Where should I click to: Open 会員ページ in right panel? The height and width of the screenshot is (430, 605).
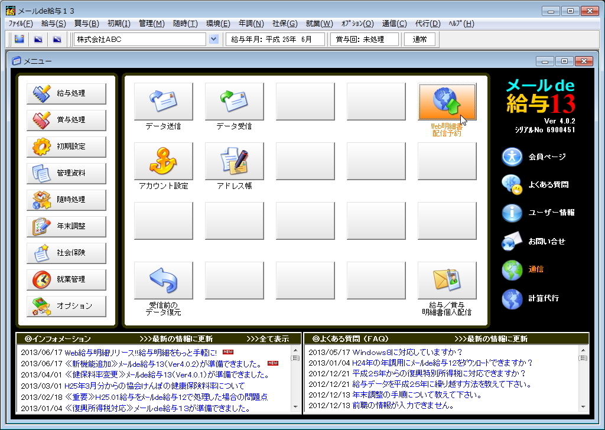(x=534, y=157)
